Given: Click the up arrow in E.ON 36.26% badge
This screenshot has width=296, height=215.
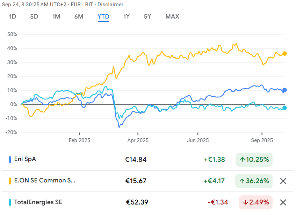Looking at the screenshot, I should (x=242, y=181).
